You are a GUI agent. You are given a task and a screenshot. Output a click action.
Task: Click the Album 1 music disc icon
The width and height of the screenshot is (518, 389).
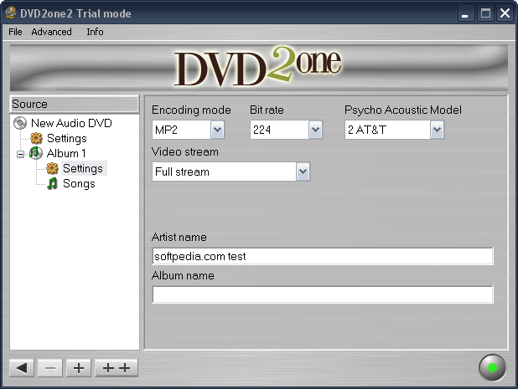[36, 153]
